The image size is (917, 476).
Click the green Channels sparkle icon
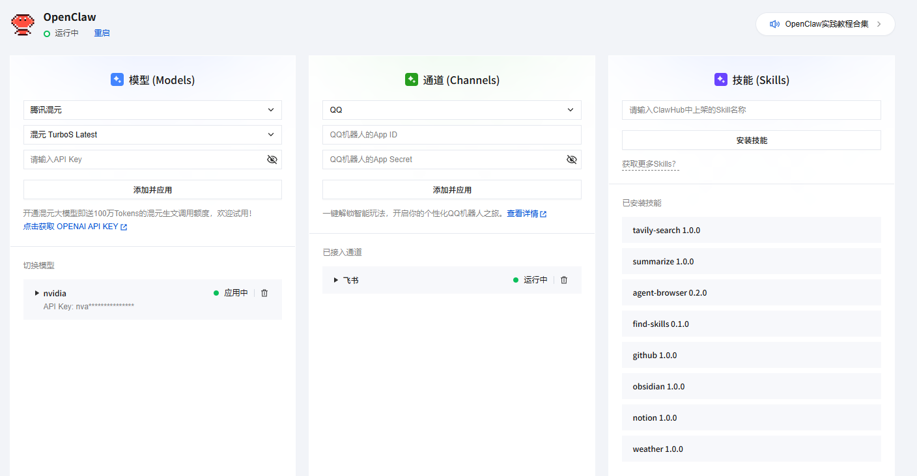tap(412, 80)
